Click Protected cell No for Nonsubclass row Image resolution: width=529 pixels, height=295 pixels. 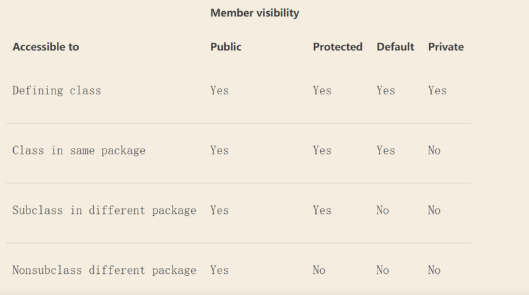point(319,270)
